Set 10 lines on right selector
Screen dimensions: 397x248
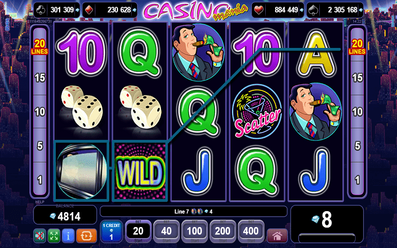[357, 111]
